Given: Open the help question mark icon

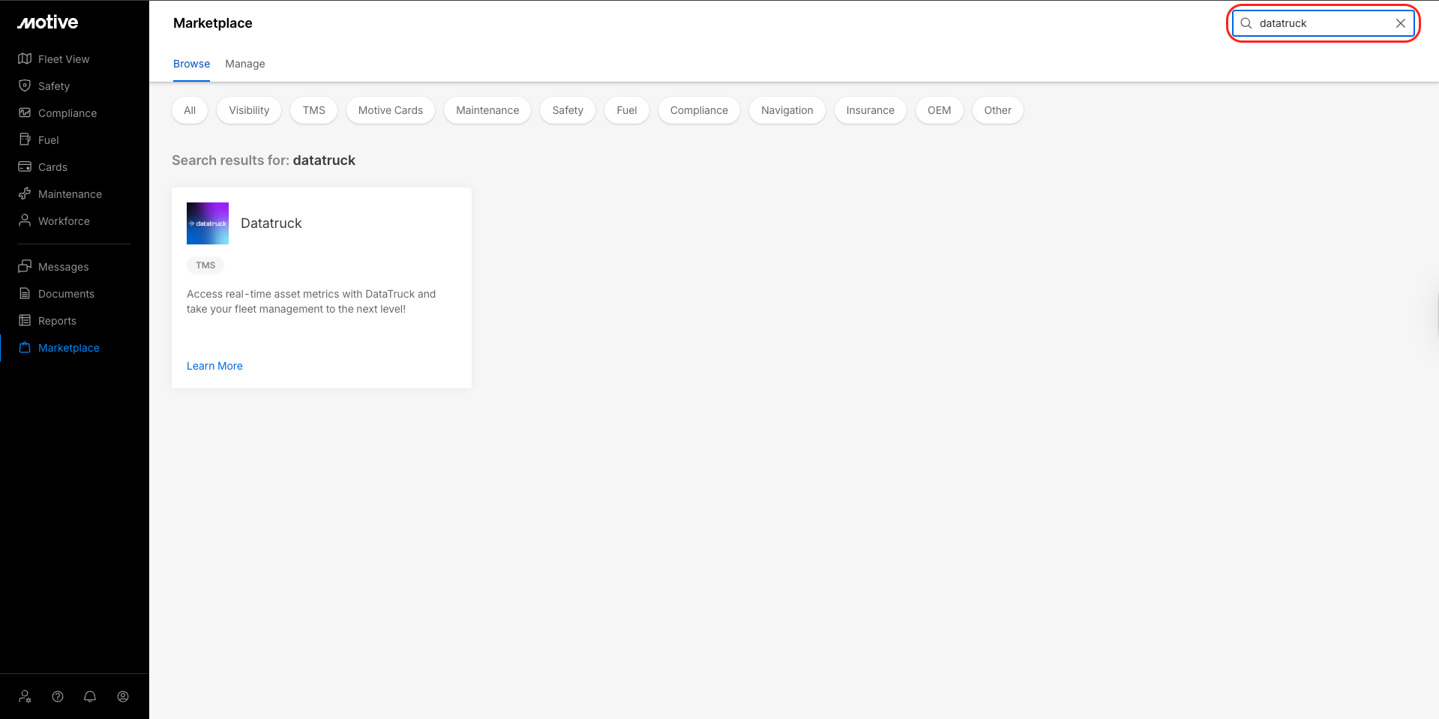Looking at the screenshot, I should [x=58, y=697].
